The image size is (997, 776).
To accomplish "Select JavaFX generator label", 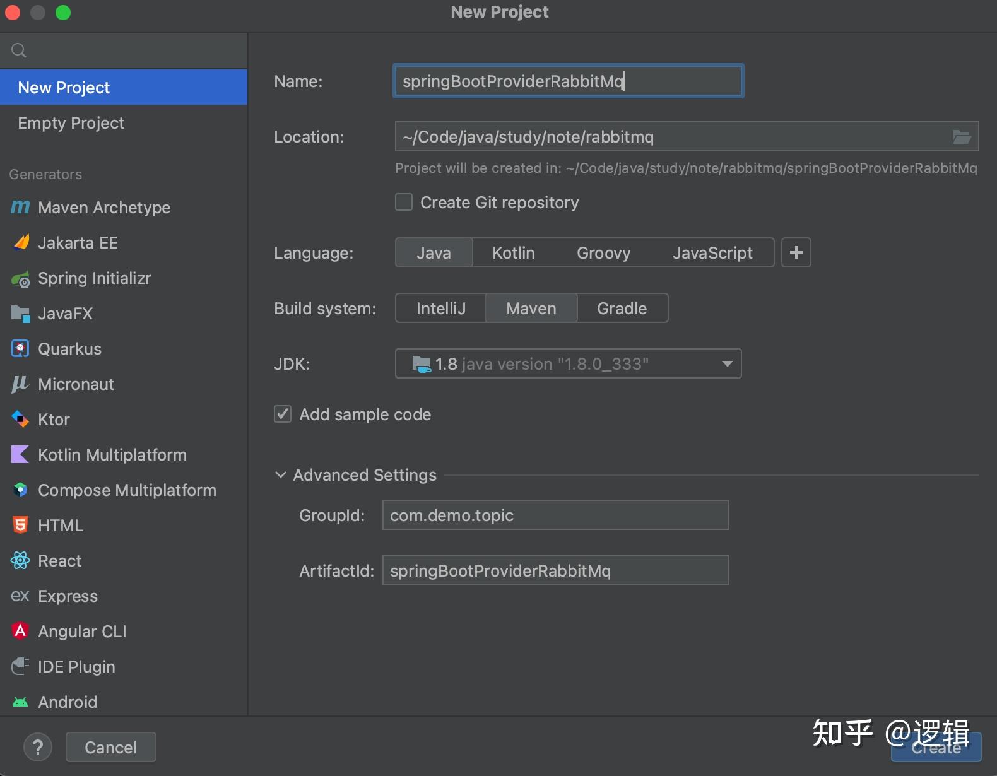I will click(65, 313).
